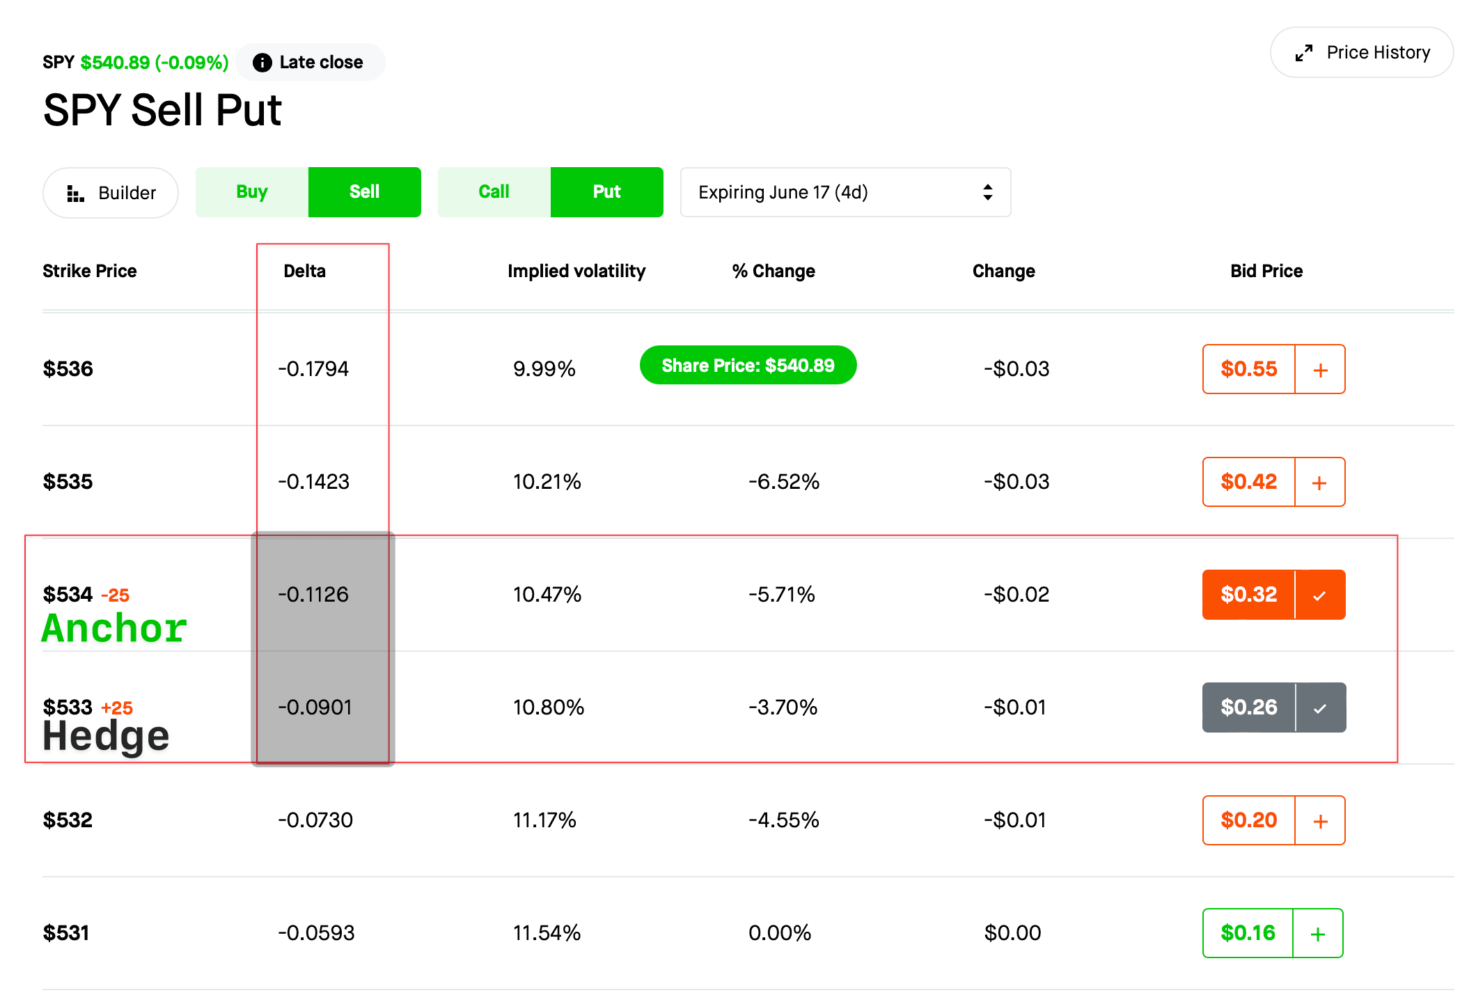Add the $532 put with plus icon

pyautogui.click(x=1320, y=820)
